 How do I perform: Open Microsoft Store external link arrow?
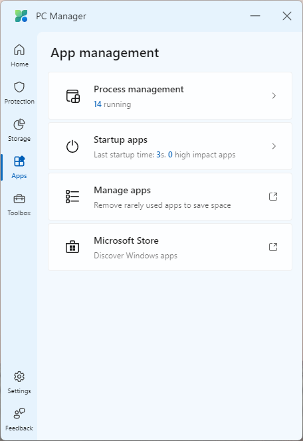tap(273, 247)
